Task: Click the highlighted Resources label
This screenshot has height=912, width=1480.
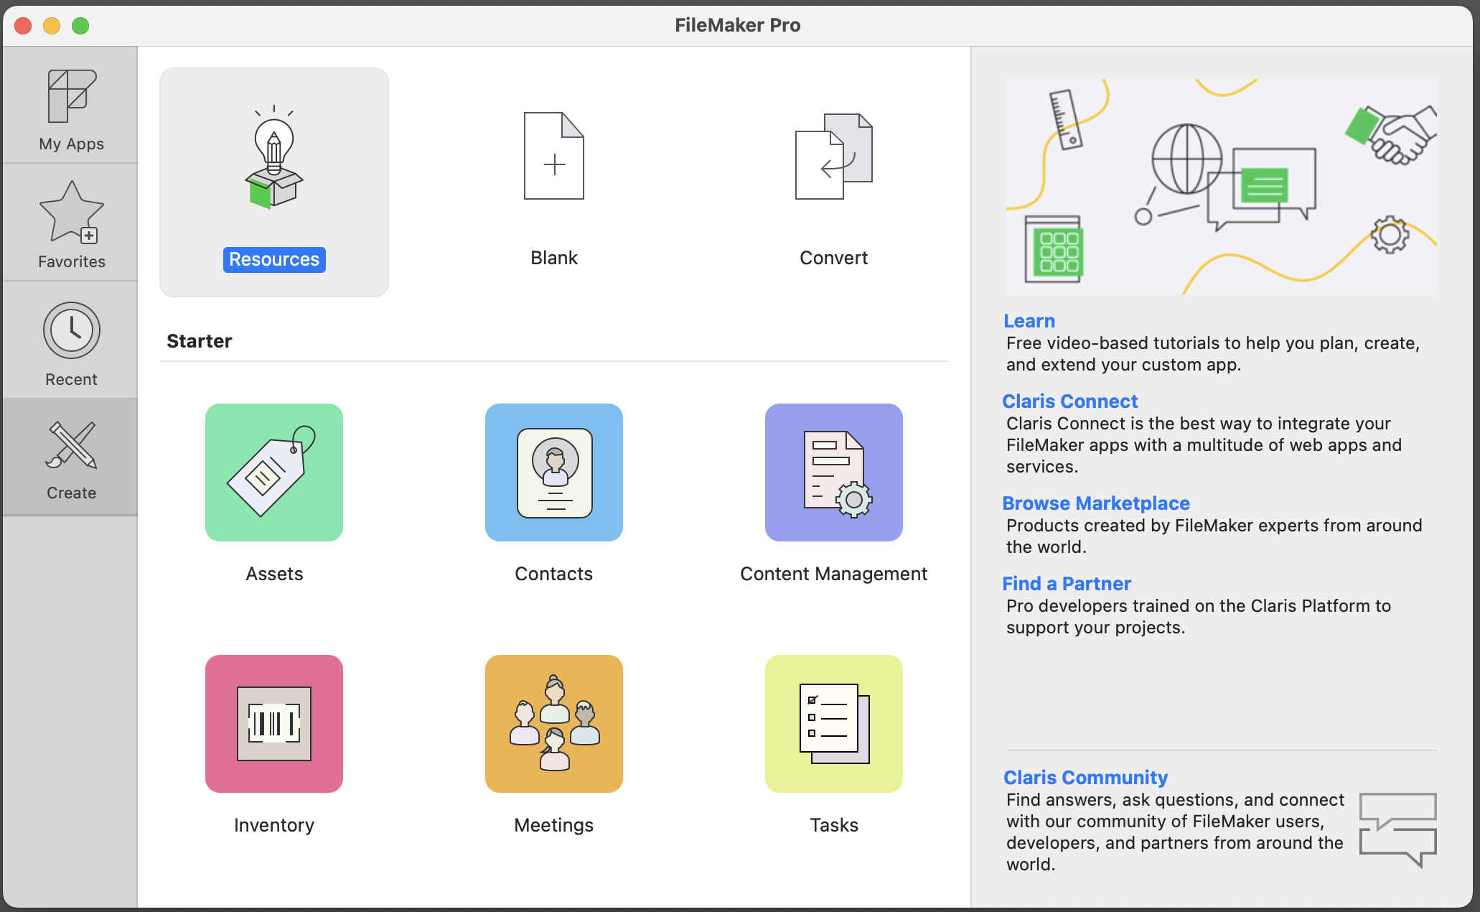Action: (x=274, y=259)
